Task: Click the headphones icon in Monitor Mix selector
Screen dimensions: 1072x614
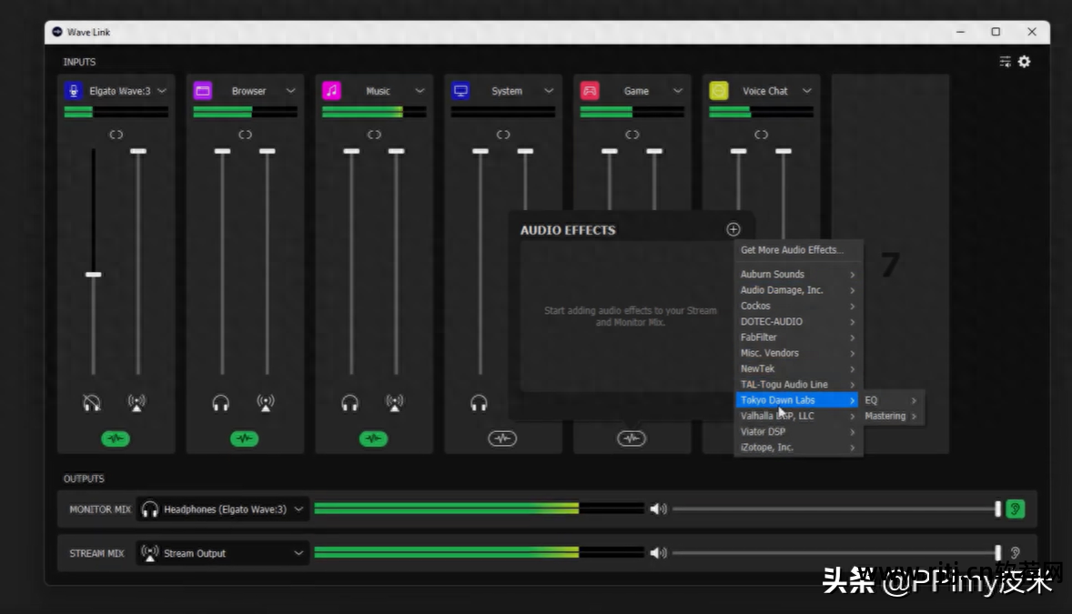Action: pos(150,509)
